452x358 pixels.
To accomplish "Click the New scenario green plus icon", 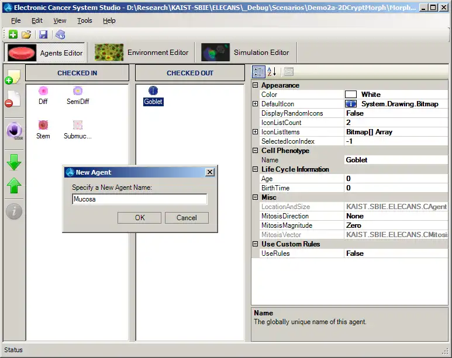I will pyautogui.click(x=13, y=34).
